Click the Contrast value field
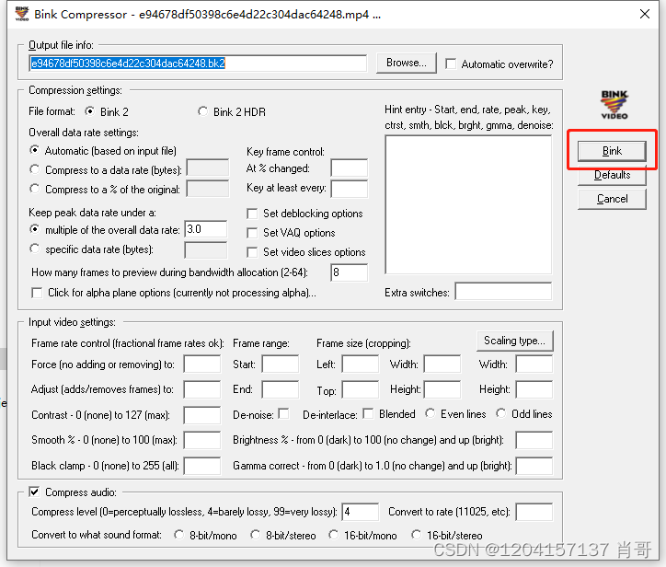This screenshot has width=666, height=567. [x=202, y=415]
